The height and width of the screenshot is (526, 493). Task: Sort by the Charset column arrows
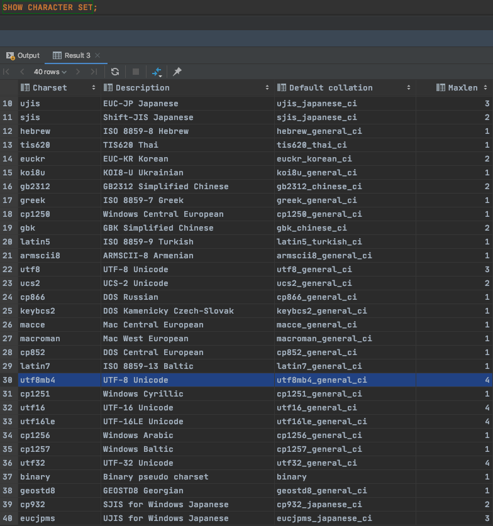(x=94, y=88)
